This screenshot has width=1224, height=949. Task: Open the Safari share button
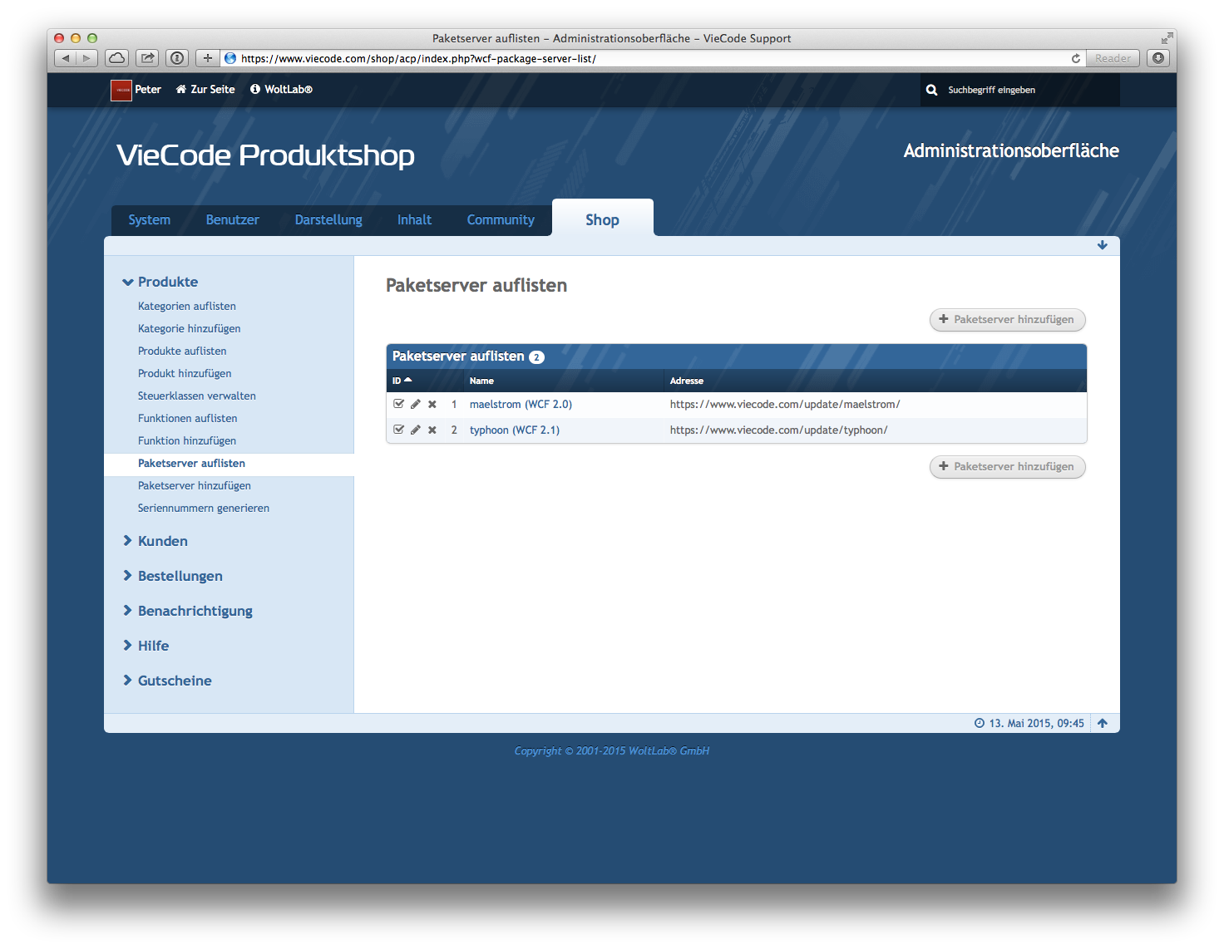point(147,58)
